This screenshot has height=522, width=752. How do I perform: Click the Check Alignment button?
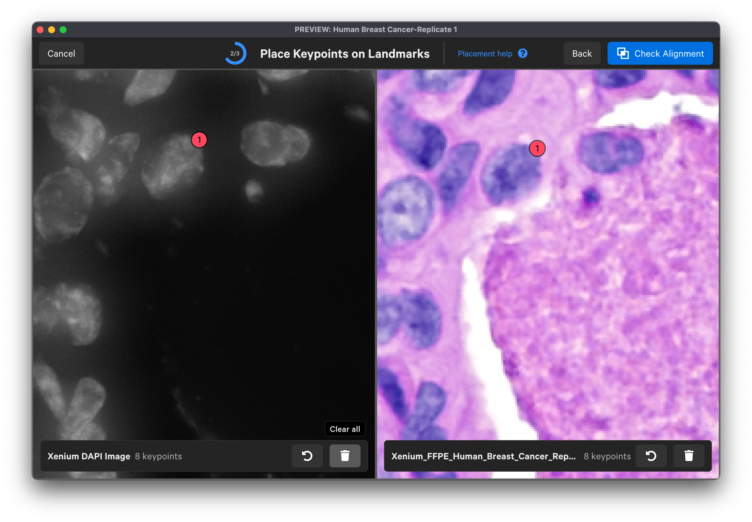(660, 53)
